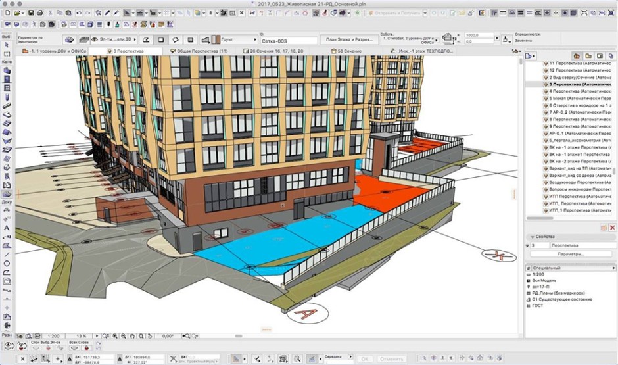Pick the Eyedropper parameter tool

(107, 13)
